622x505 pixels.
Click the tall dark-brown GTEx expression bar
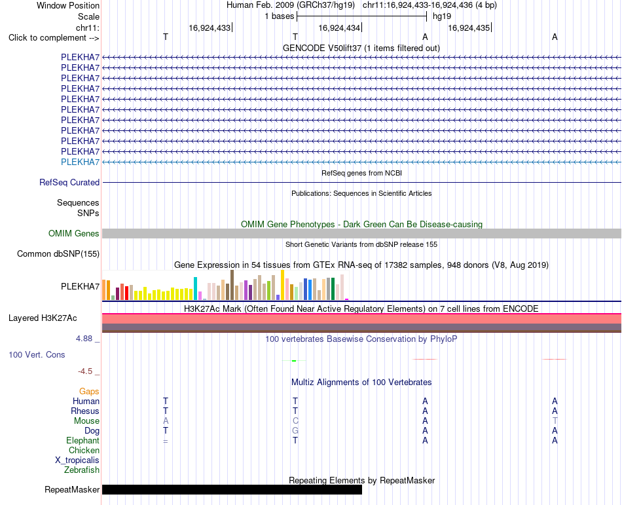(x=232, y=285)
